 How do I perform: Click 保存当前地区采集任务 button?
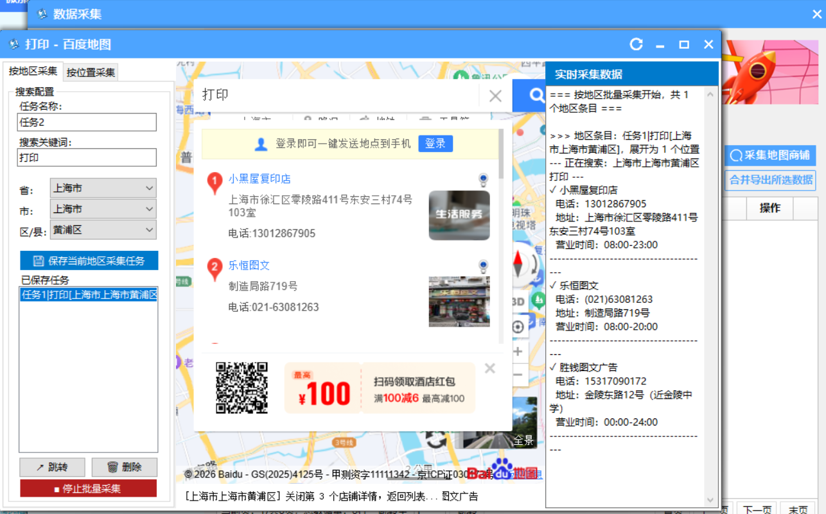click(x=89, y=261)
